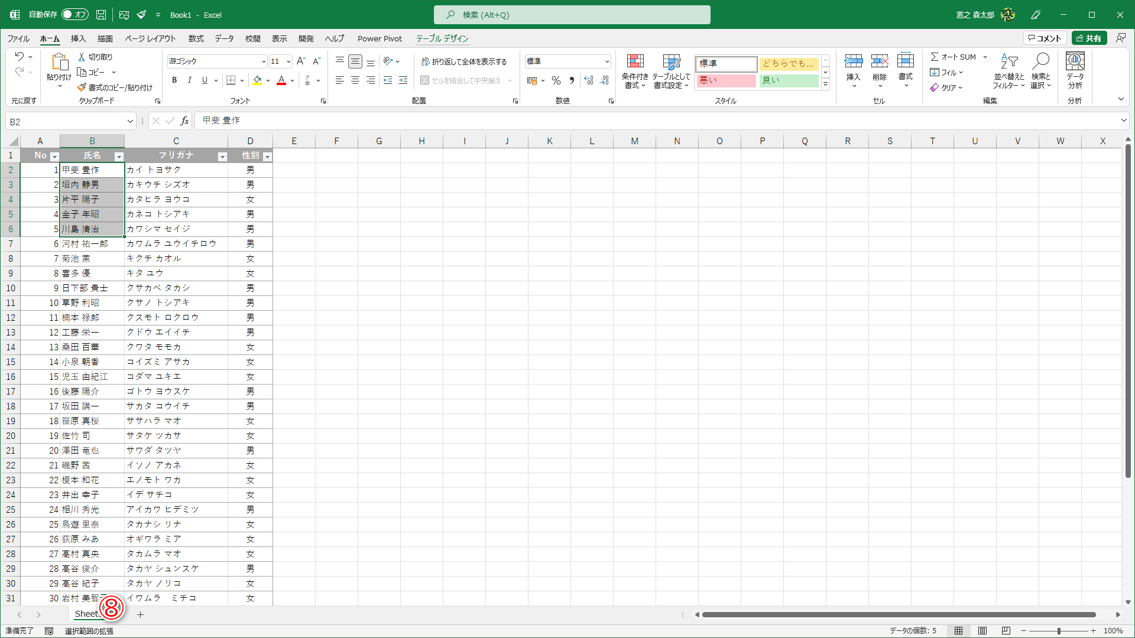Viewport: 1135px width, 638px height.
Task: Open the データ ribbon tab
Action: pos(224,38)
